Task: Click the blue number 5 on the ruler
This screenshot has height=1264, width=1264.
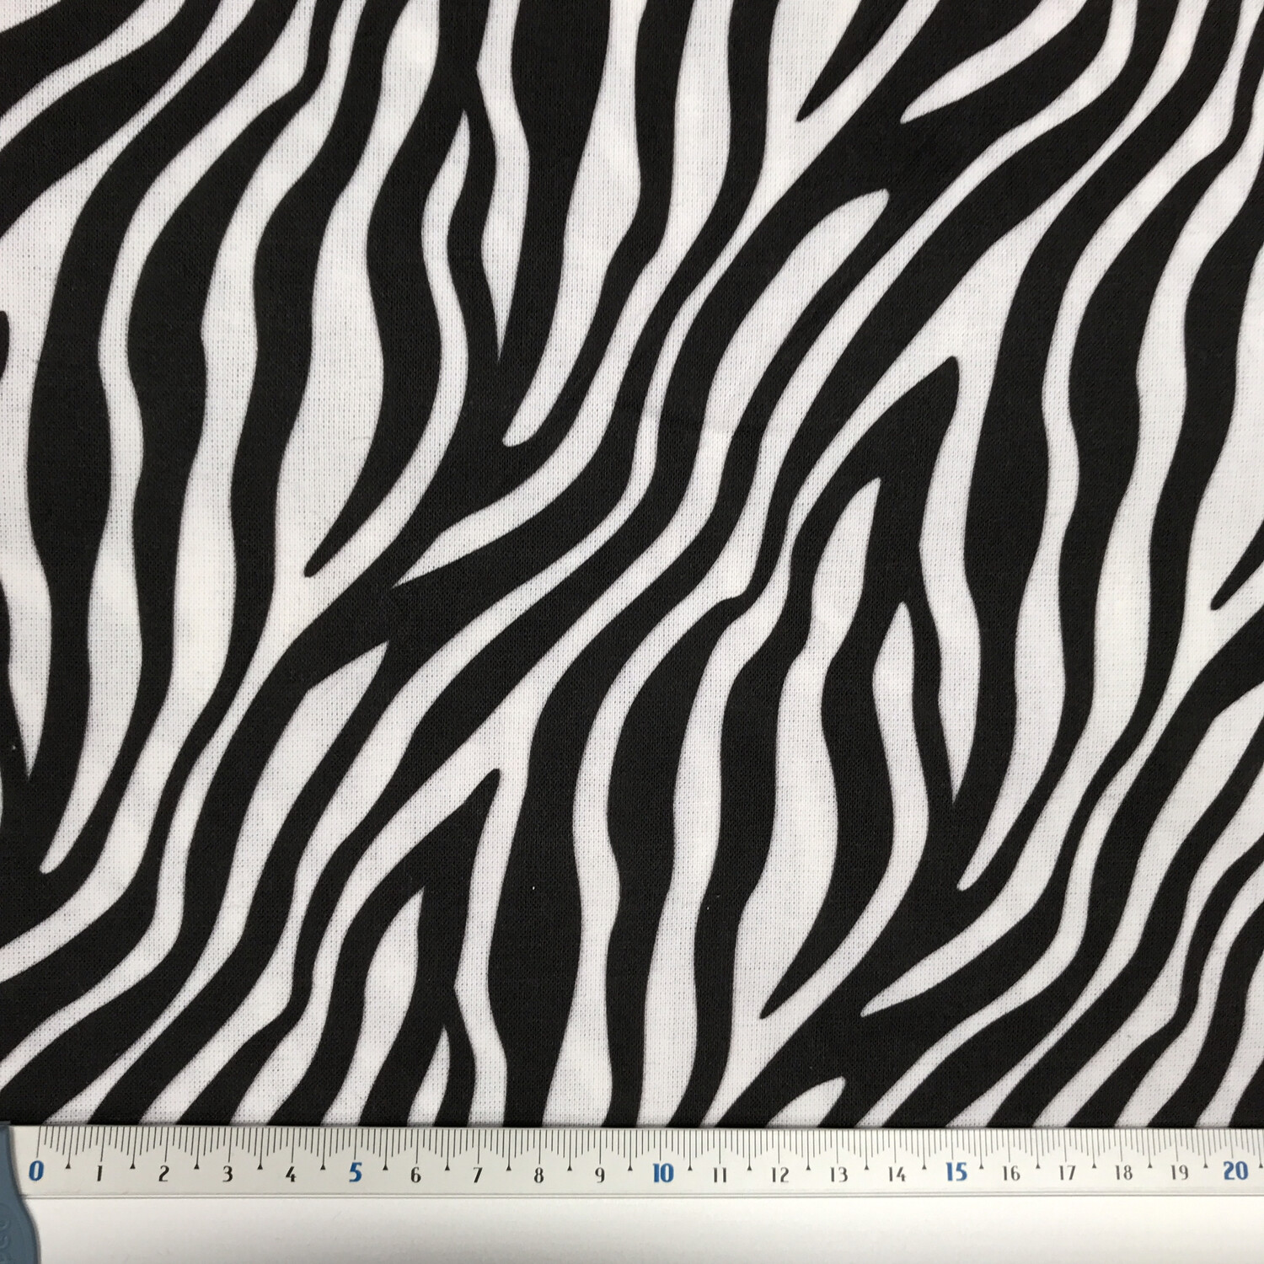Action: (x=357, y=1171)
